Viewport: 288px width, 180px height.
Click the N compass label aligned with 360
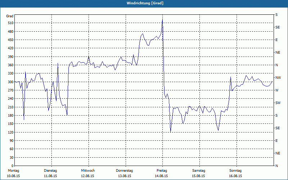tap(276, 65)
